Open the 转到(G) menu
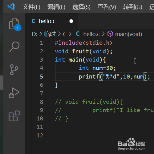This screenshot has width=154, height=154. tap(133, 7)
